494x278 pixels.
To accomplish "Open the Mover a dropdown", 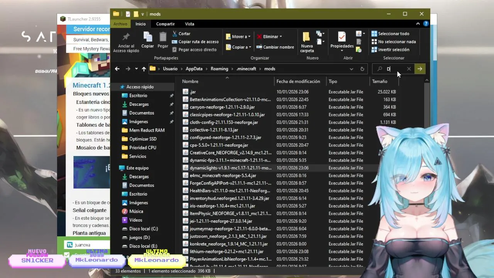I will (238, 37).
